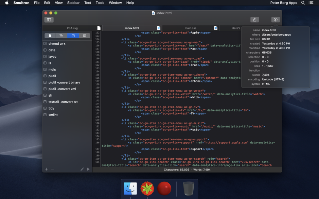Run the selected command with the play icon
This screenshot has height=199, width=319.
click(x=88, y=169)
